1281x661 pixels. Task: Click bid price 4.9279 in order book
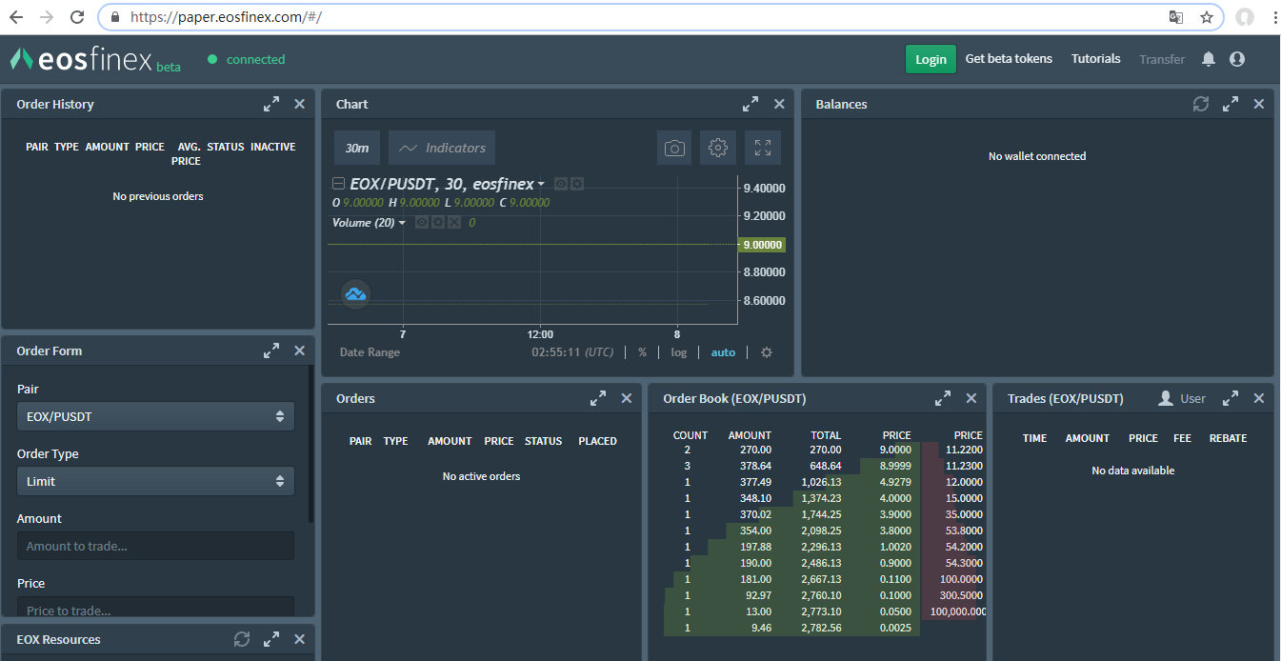[x=894, y=482]
